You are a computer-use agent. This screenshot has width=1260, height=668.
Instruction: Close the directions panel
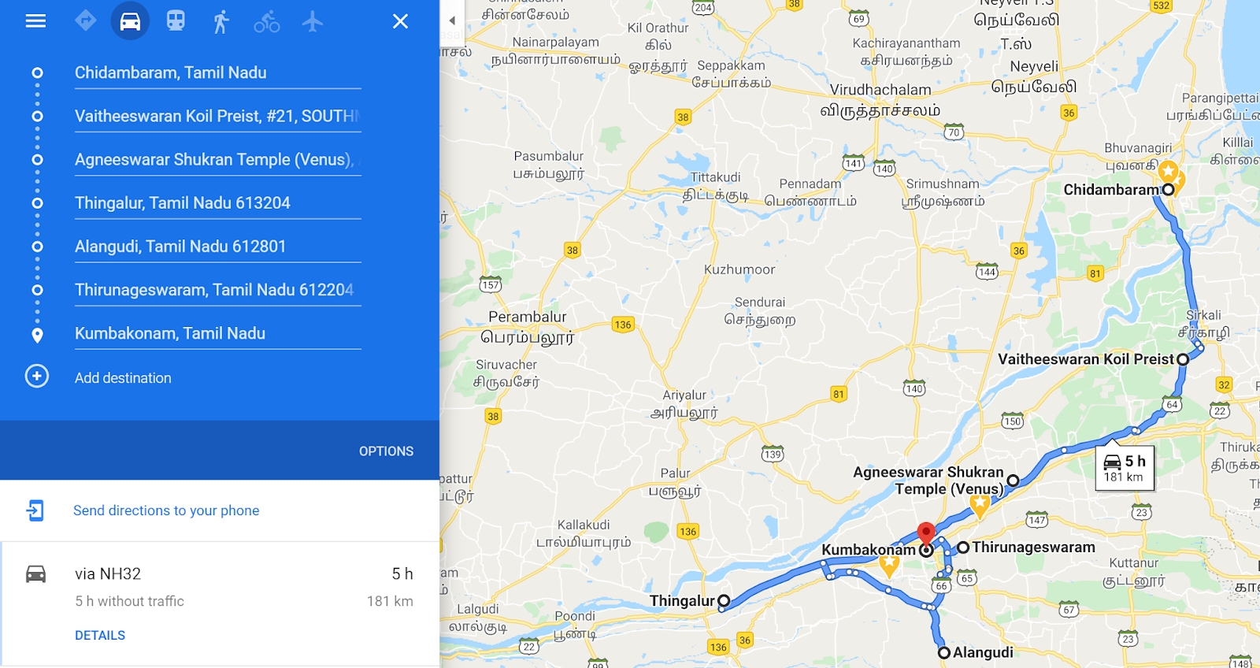coord(400,21)
